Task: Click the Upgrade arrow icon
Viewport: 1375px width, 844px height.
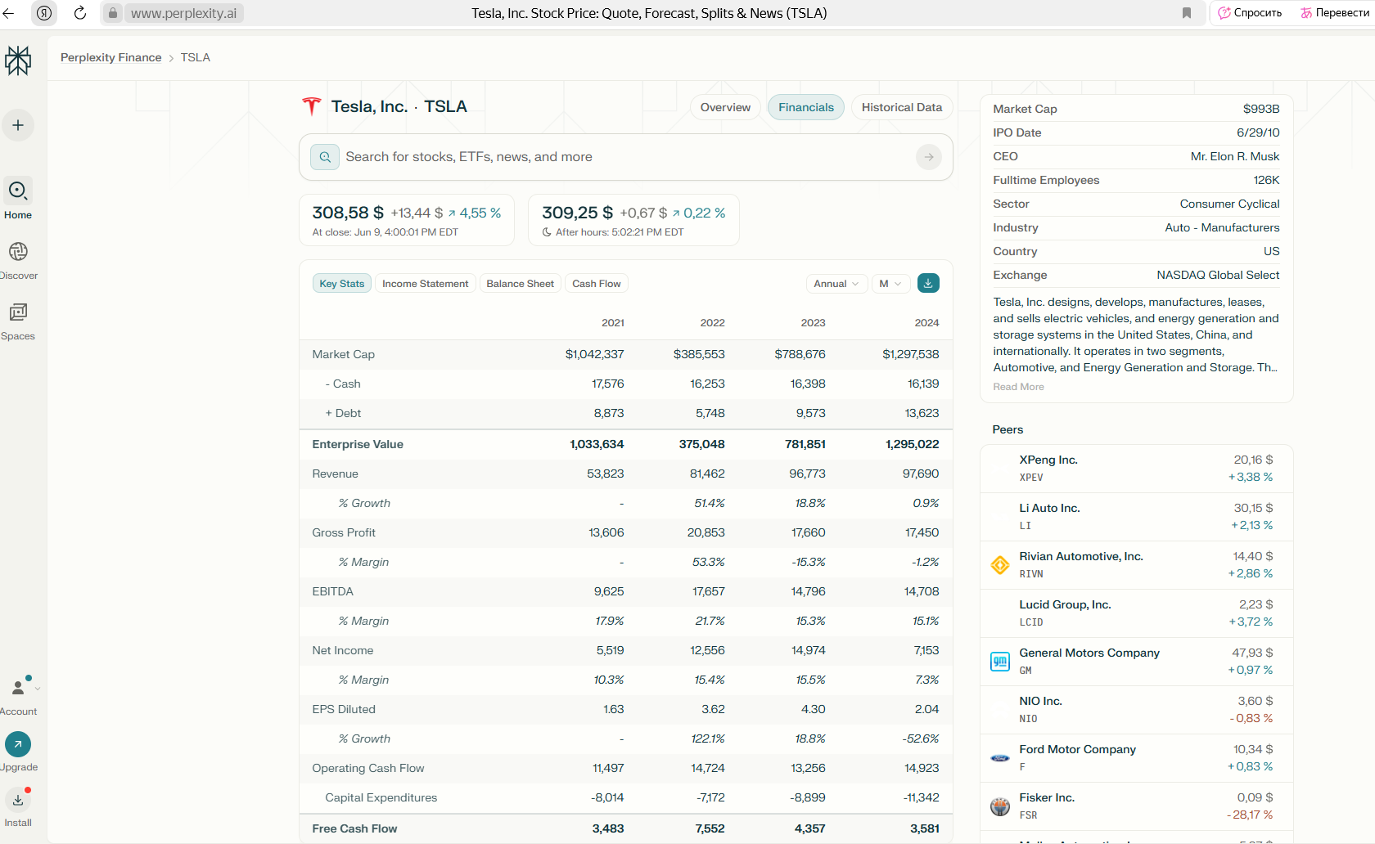Action: point(18,744)
